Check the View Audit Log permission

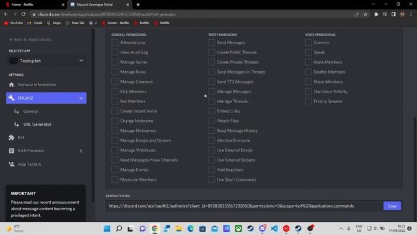[115, 52]
